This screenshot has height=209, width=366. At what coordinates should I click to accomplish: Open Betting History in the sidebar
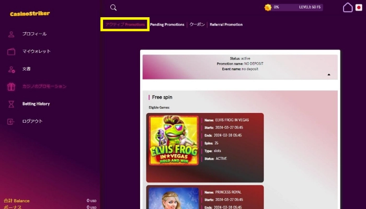coord(36,104)
